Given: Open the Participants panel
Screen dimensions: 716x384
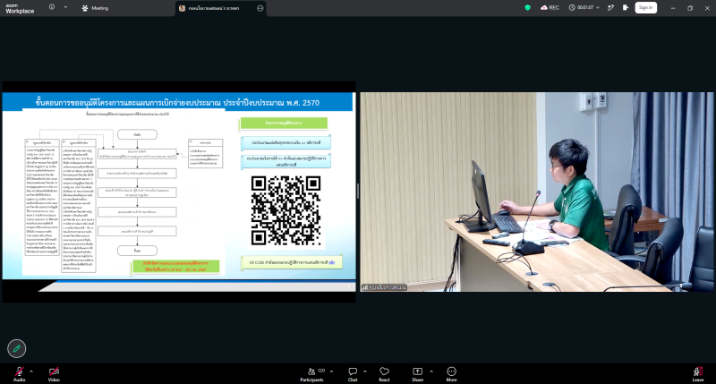Looking at the screenshot, I should [x=311, y=373].
